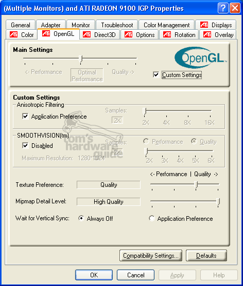Uncheck the Custom Settings checkbox
The image size is (243, 286).
click(x=156, y=75)
